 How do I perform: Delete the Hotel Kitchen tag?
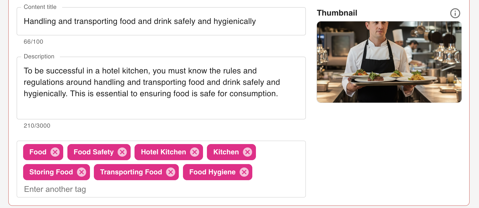[195, 152]
